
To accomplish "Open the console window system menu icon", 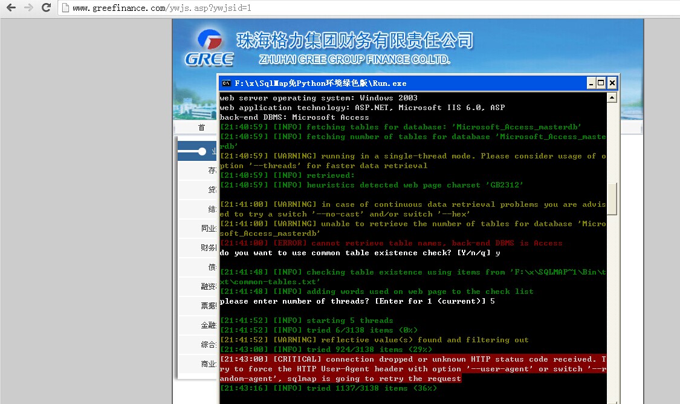I will pos(226,83).
